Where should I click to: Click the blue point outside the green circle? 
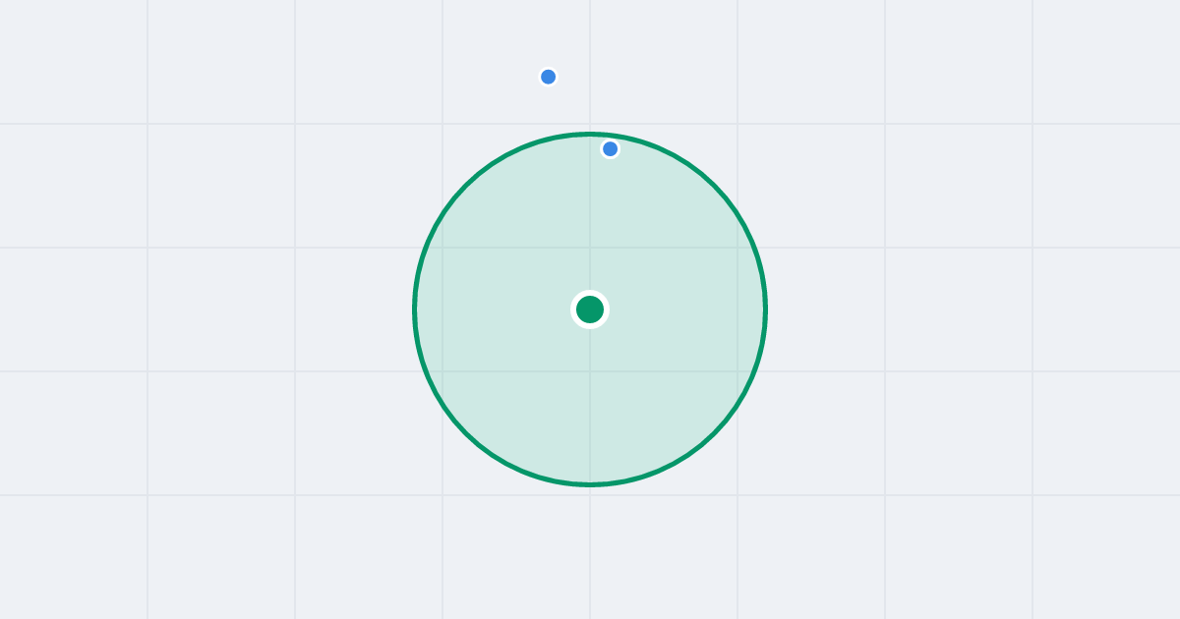click(x=549, y=77)
